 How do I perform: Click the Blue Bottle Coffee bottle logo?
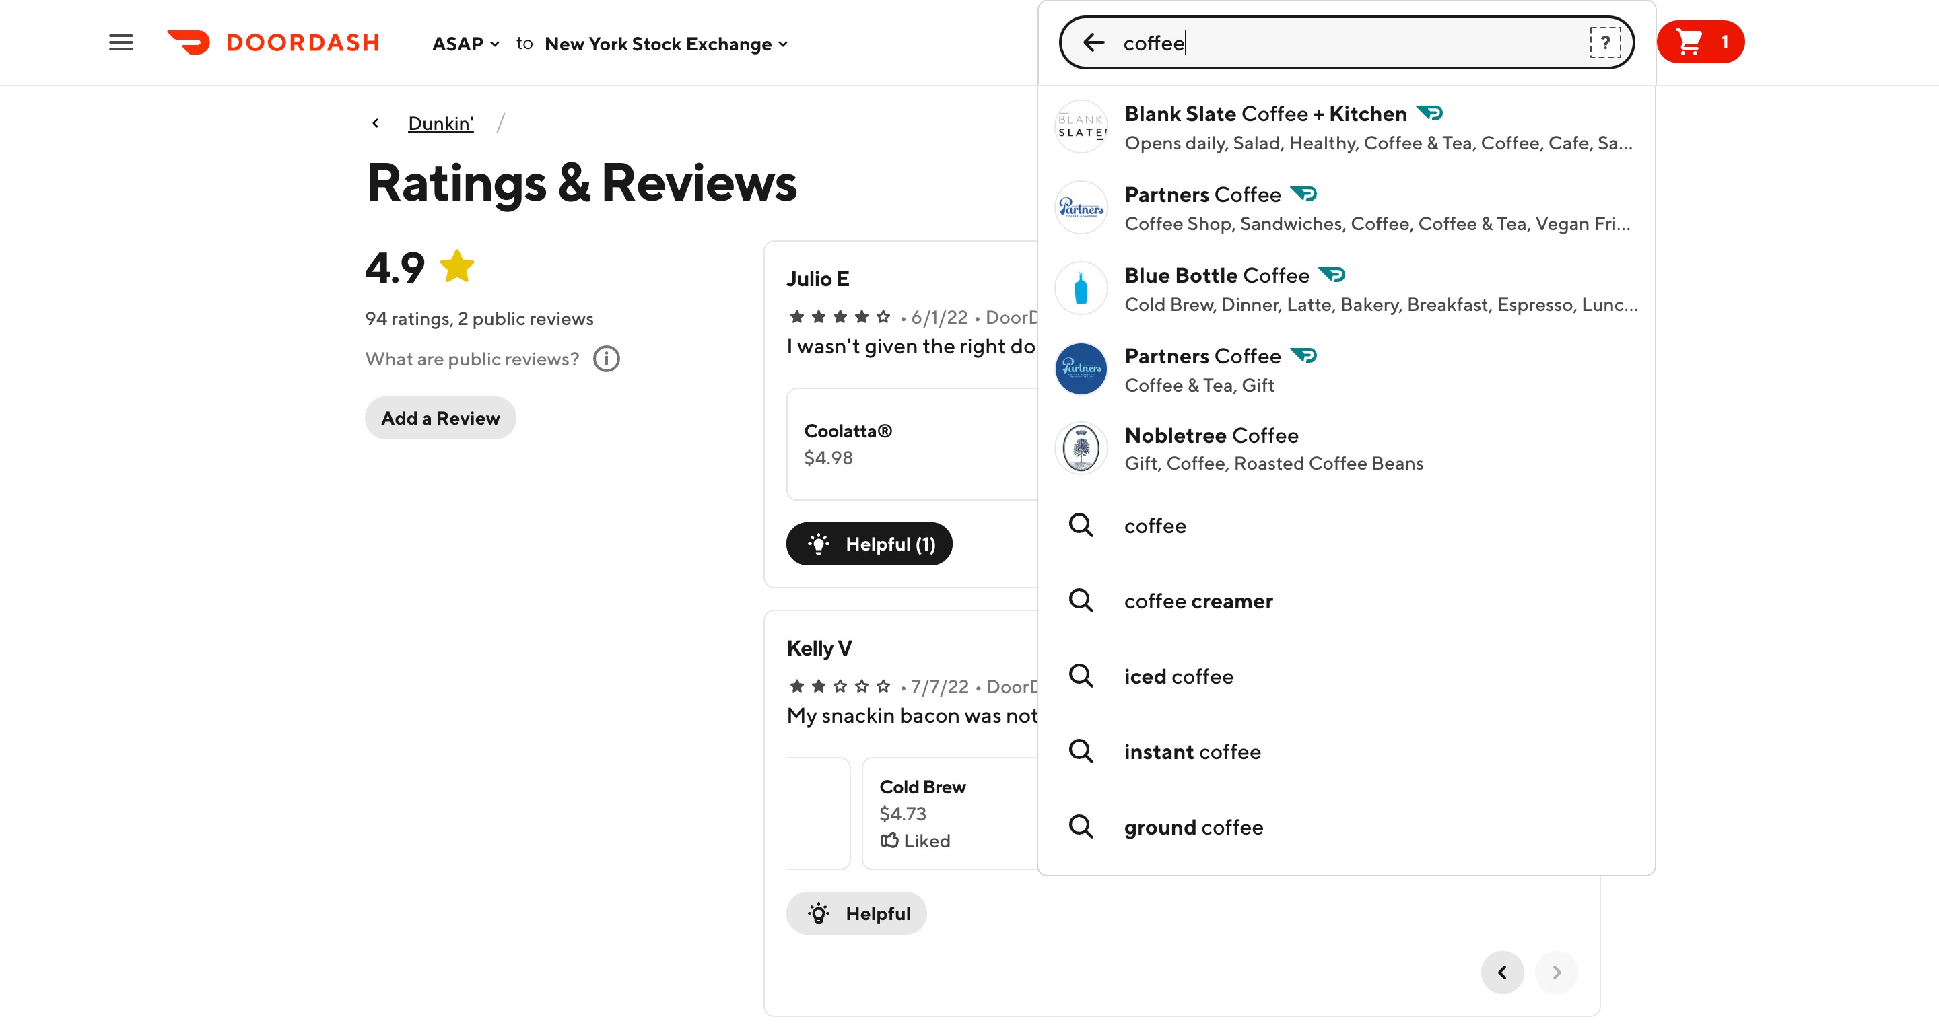click(1081, 288)
